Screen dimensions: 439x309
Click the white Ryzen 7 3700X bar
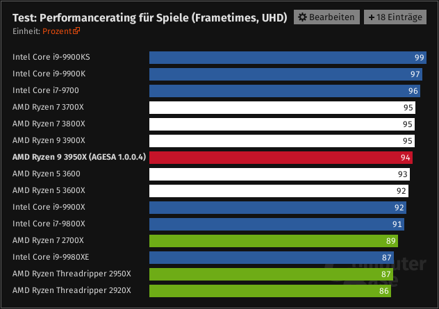pos(282,108)
